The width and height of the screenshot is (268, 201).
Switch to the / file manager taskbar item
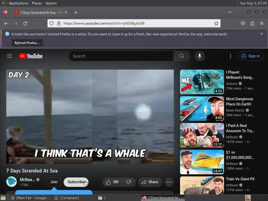[x=102, y=198]
